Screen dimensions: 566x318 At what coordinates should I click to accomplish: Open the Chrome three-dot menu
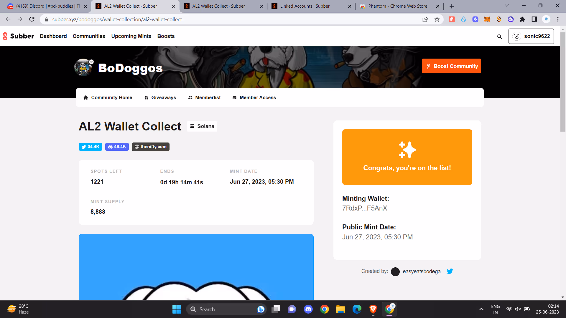tap(558, 19)
